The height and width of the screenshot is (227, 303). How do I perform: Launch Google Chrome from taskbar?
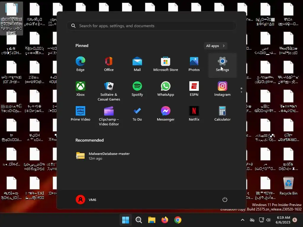(x=178, y=220)
